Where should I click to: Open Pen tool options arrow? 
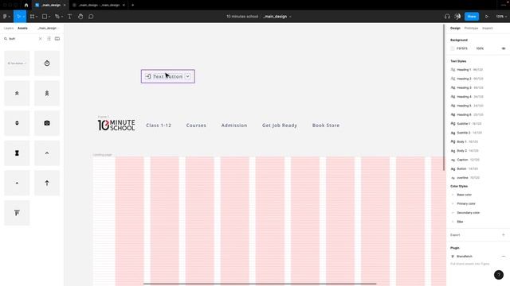point(62,17)
